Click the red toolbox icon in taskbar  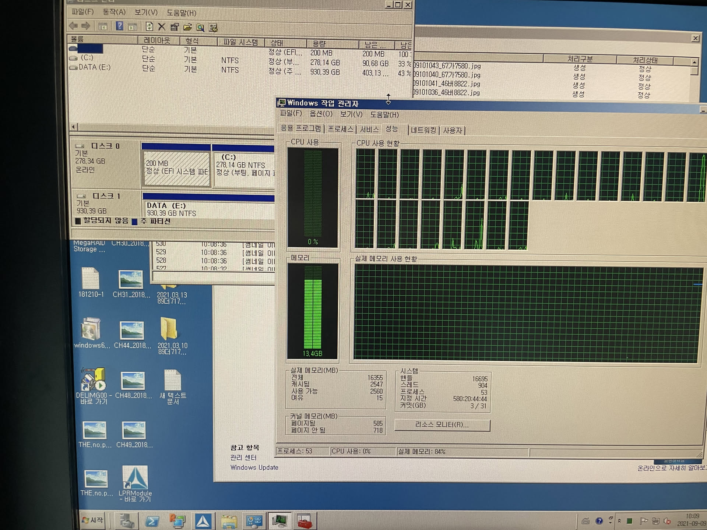(305, 521)
